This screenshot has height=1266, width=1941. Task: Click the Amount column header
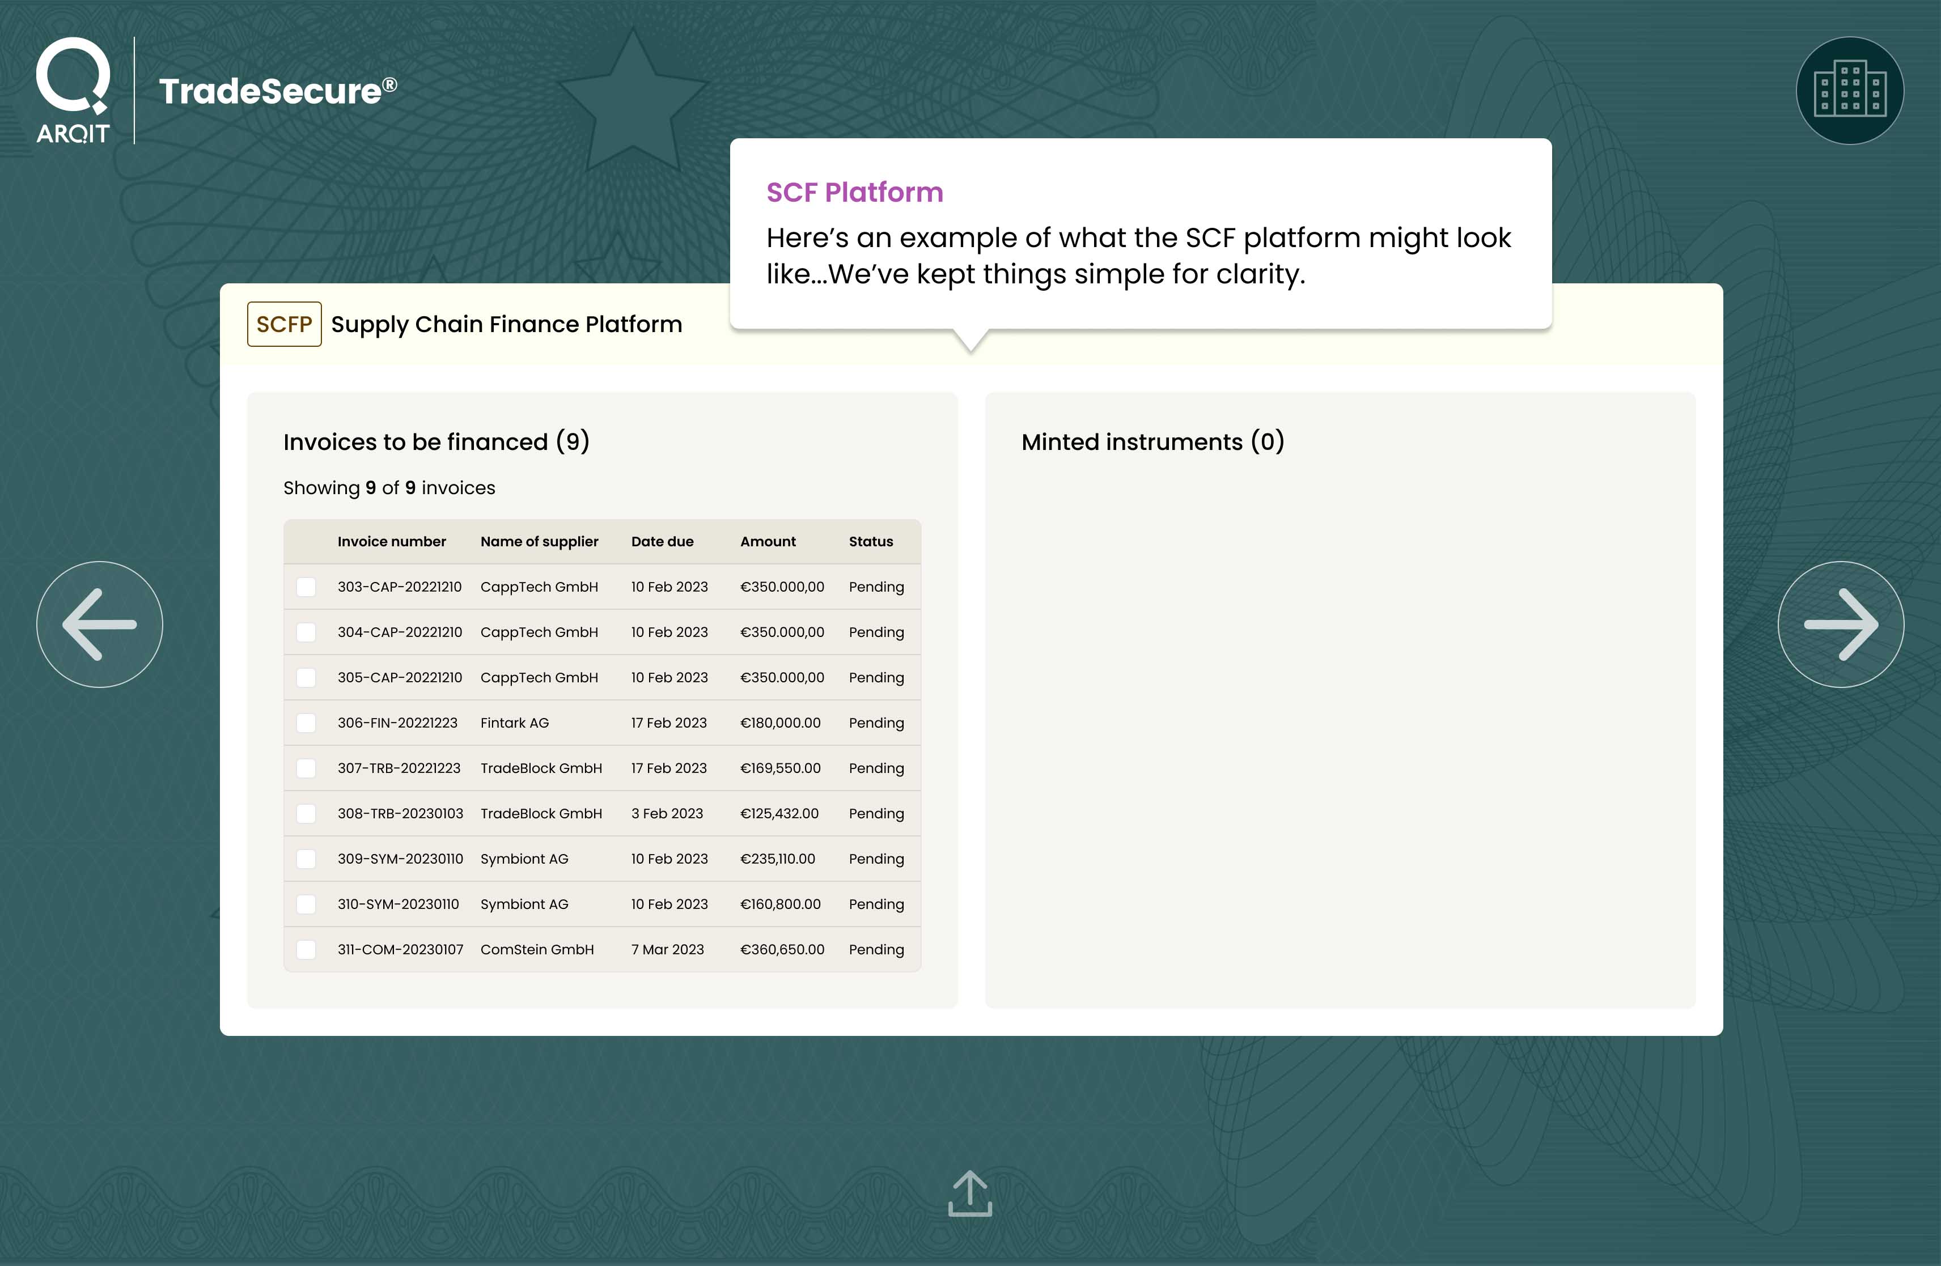click(768, 541)
